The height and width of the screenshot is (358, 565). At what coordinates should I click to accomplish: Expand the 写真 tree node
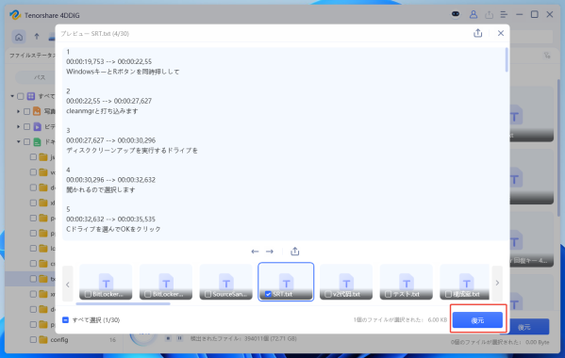point(18,111)
